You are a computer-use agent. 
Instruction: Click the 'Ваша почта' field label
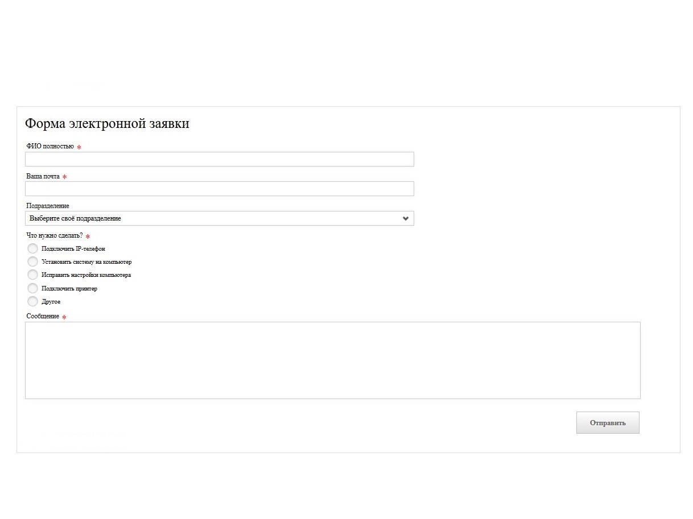click(43, 176)
